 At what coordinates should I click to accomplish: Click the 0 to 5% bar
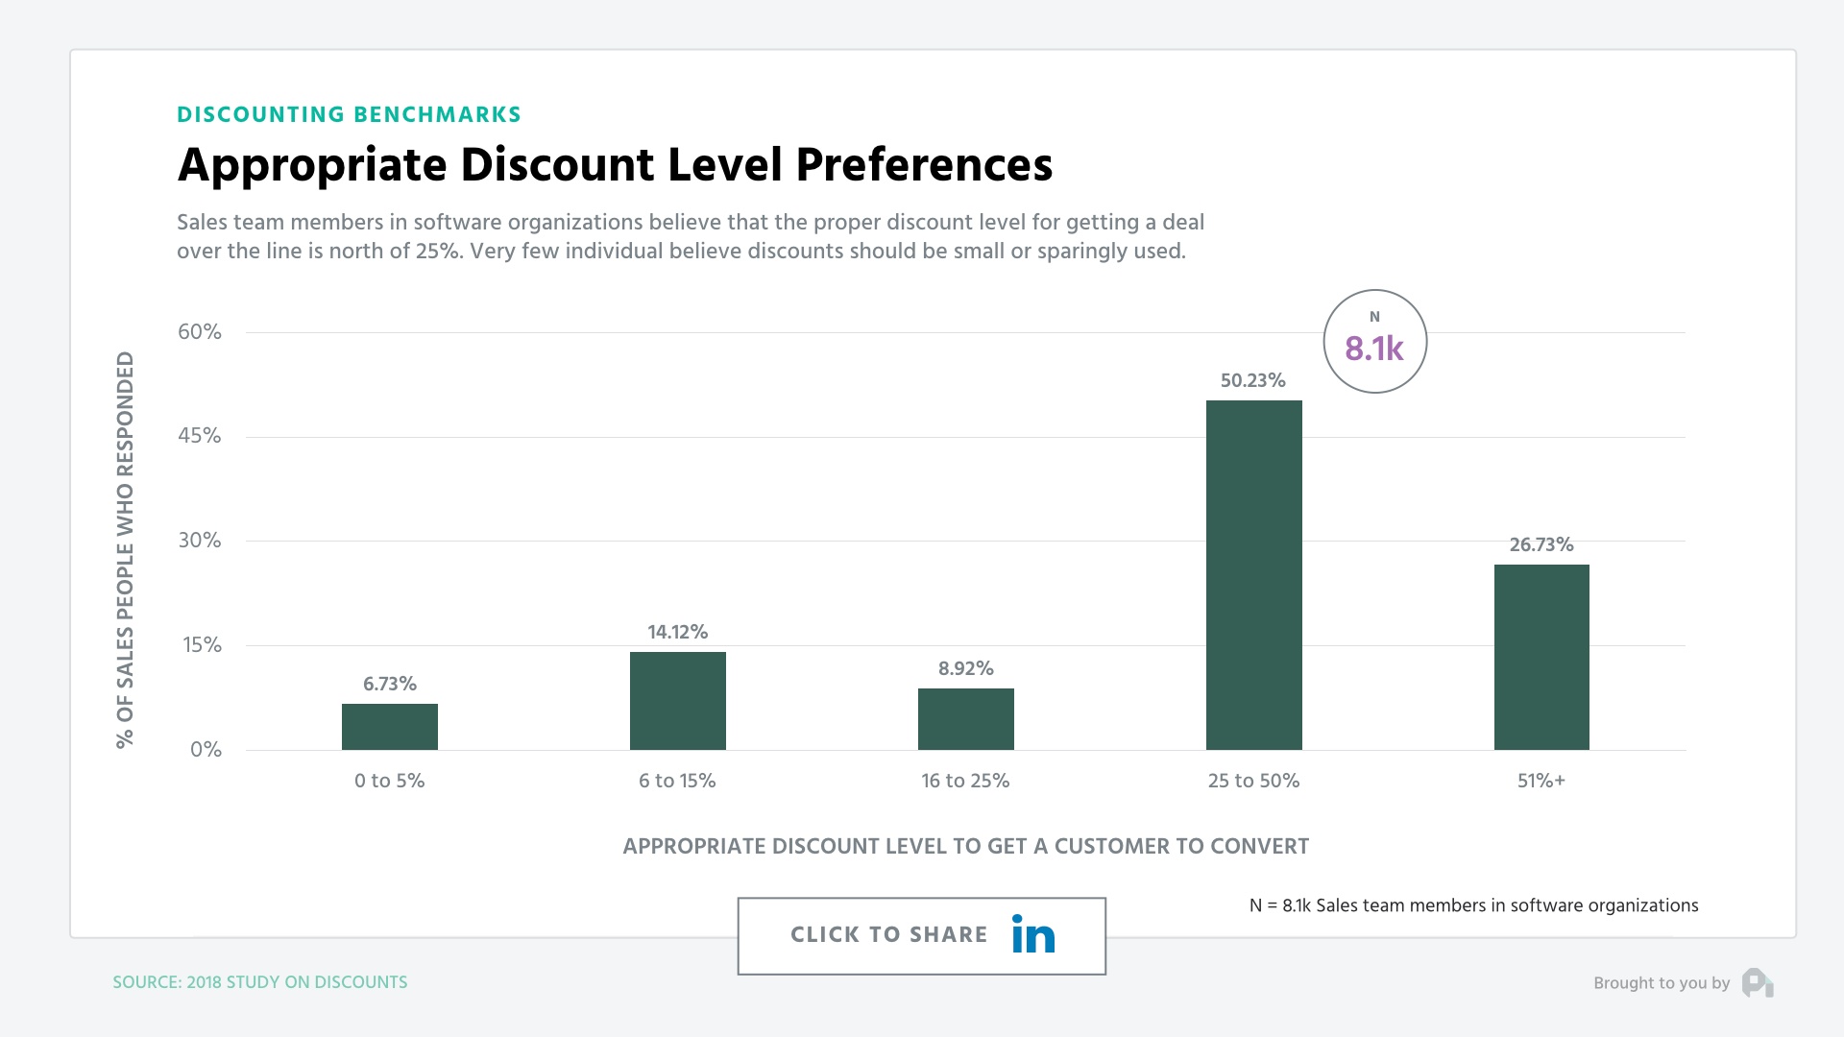389,726
